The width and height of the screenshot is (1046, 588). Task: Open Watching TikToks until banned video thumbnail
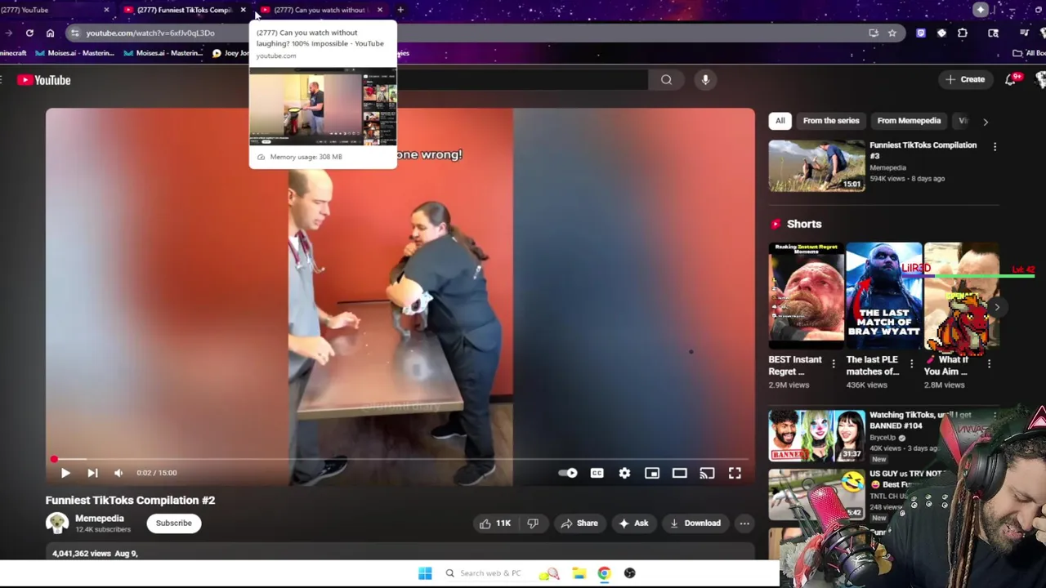coord(816,436)
